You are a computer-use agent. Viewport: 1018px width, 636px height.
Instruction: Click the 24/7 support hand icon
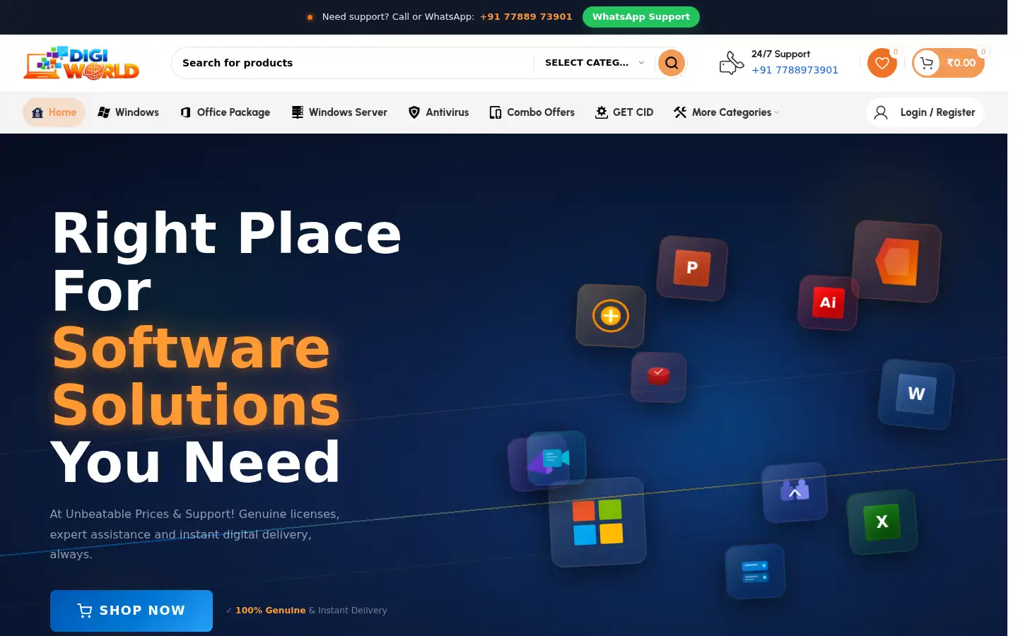click(732, 63)
